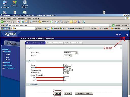Switch to Internet Connection tab
Screen dimensions: 130x97
coord(35,43)
